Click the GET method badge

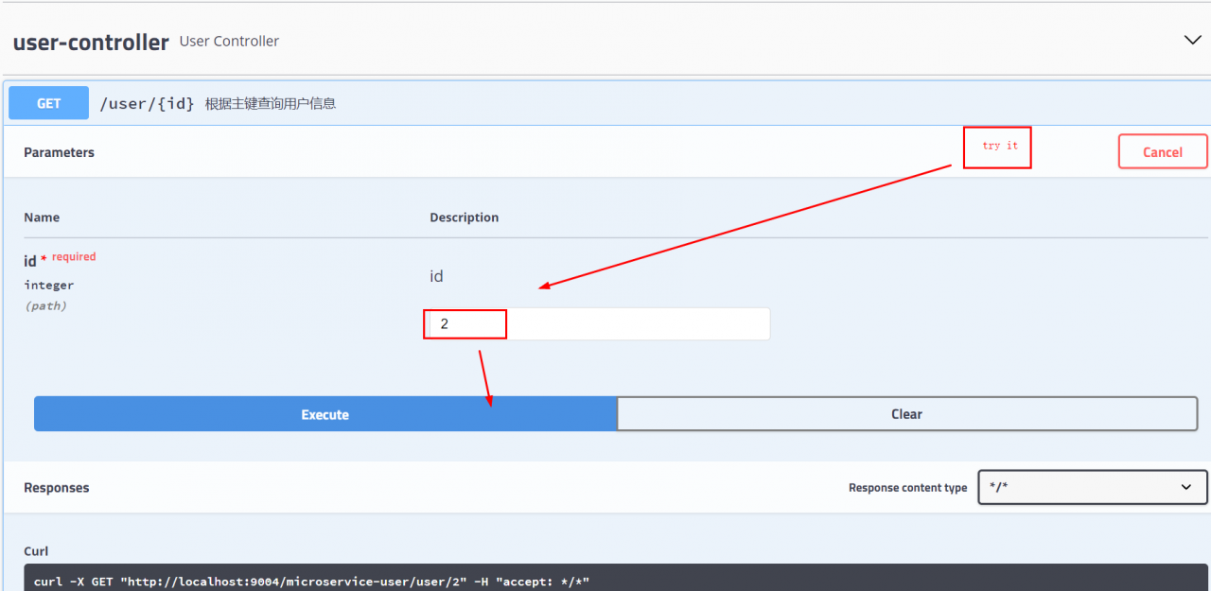point(49,103)
